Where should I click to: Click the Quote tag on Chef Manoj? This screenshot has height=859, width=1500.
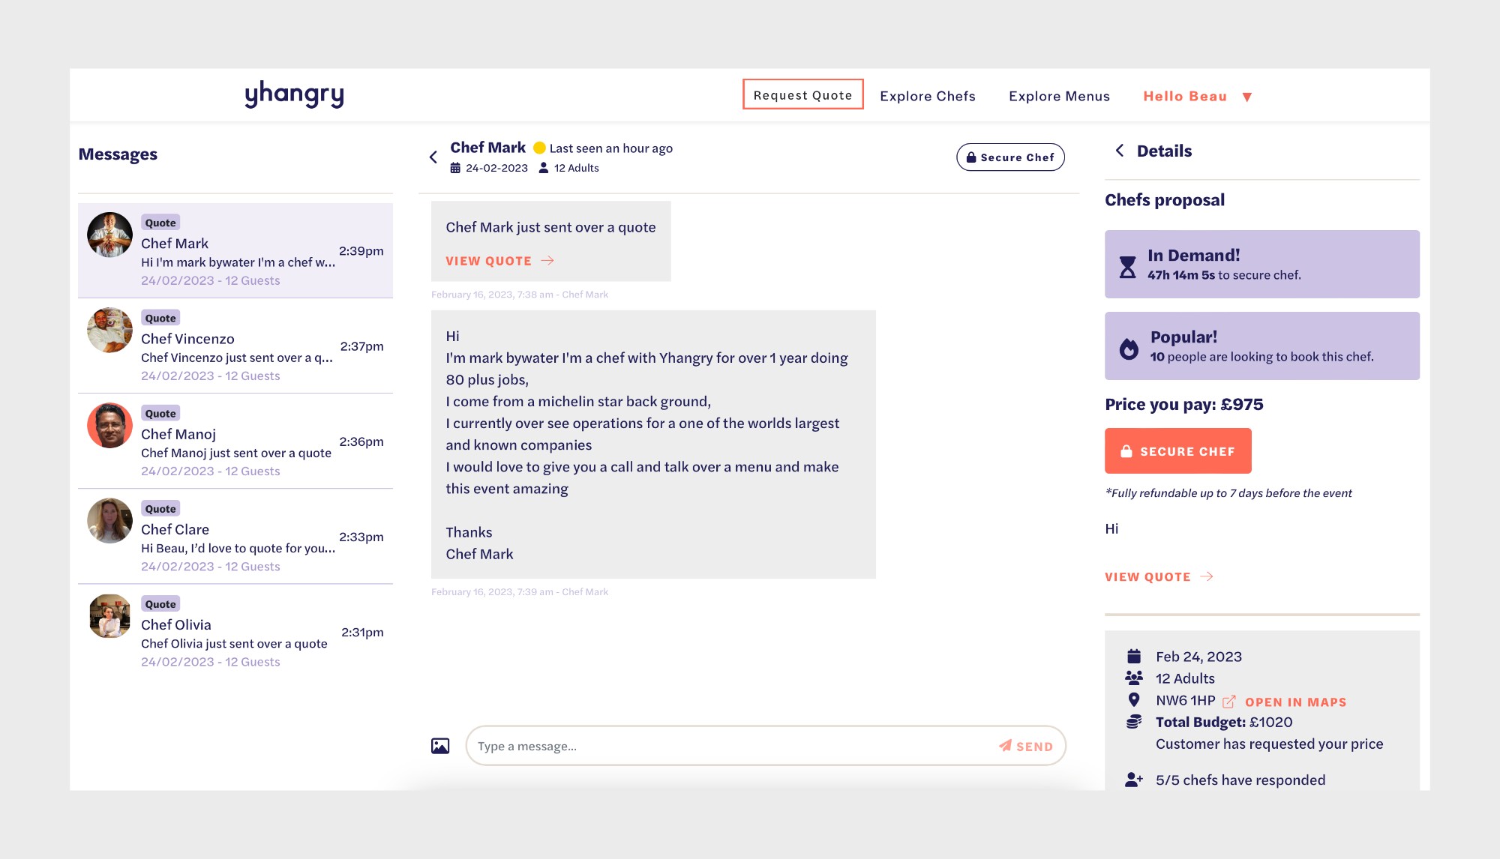[x=160, y=413]
